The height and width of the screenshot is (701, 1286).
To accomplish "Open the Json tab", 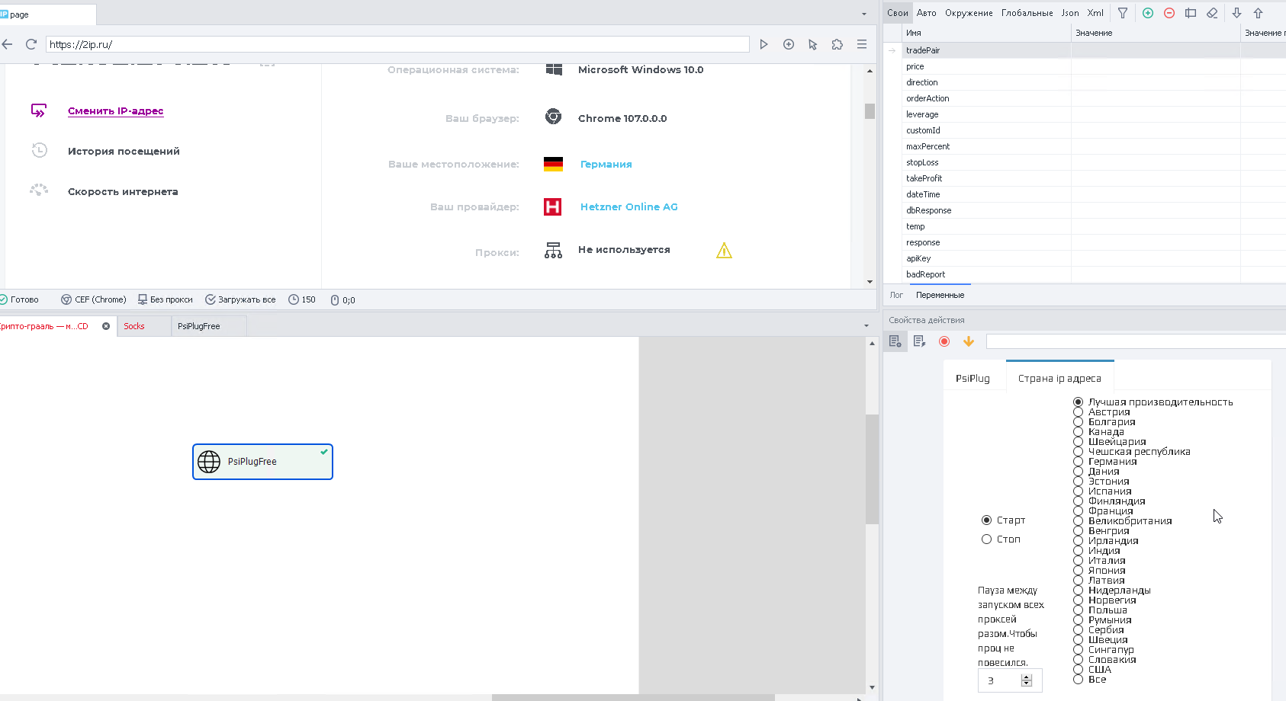I will tap(1070, 13).
